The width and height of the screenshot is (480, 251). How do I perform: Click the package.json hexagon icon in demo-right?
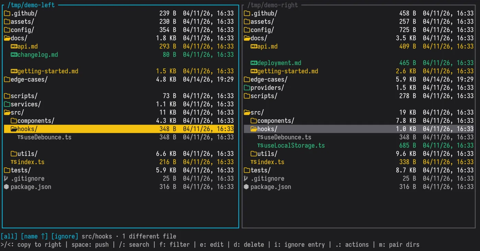(246, 187)
